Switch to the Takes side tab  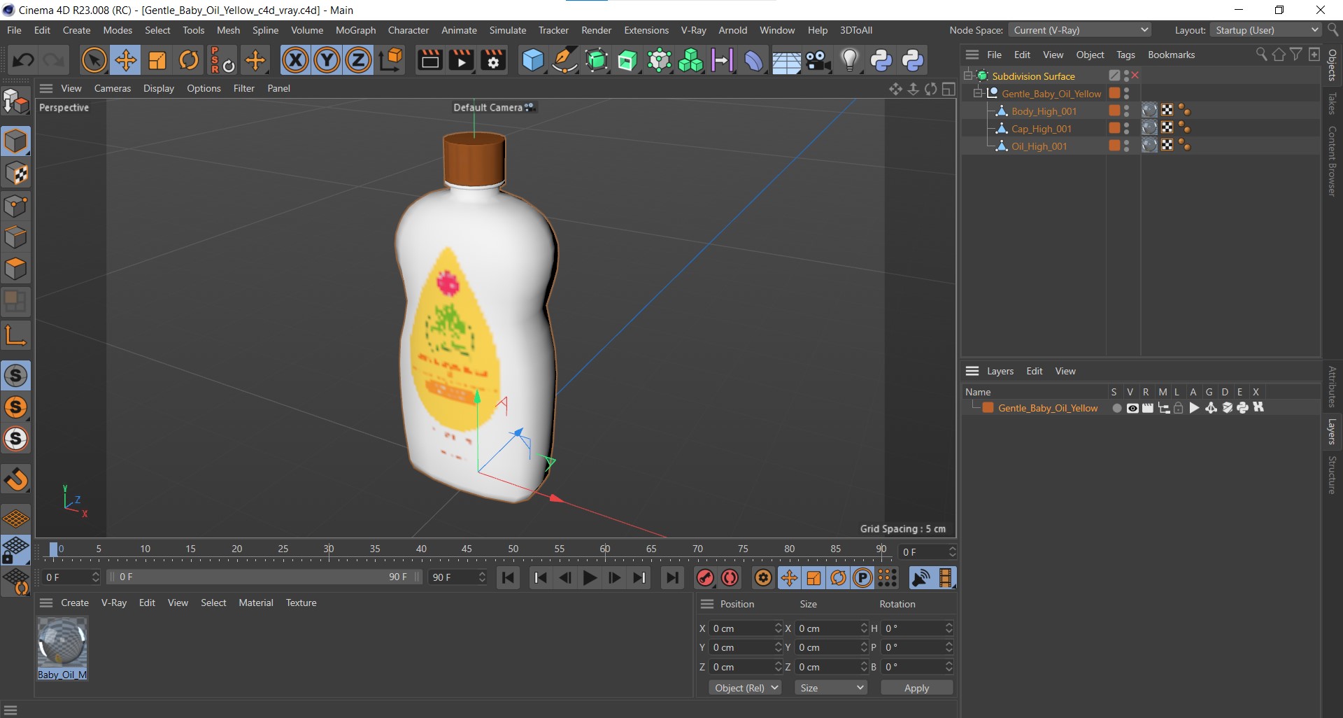tap(1332, 104)
